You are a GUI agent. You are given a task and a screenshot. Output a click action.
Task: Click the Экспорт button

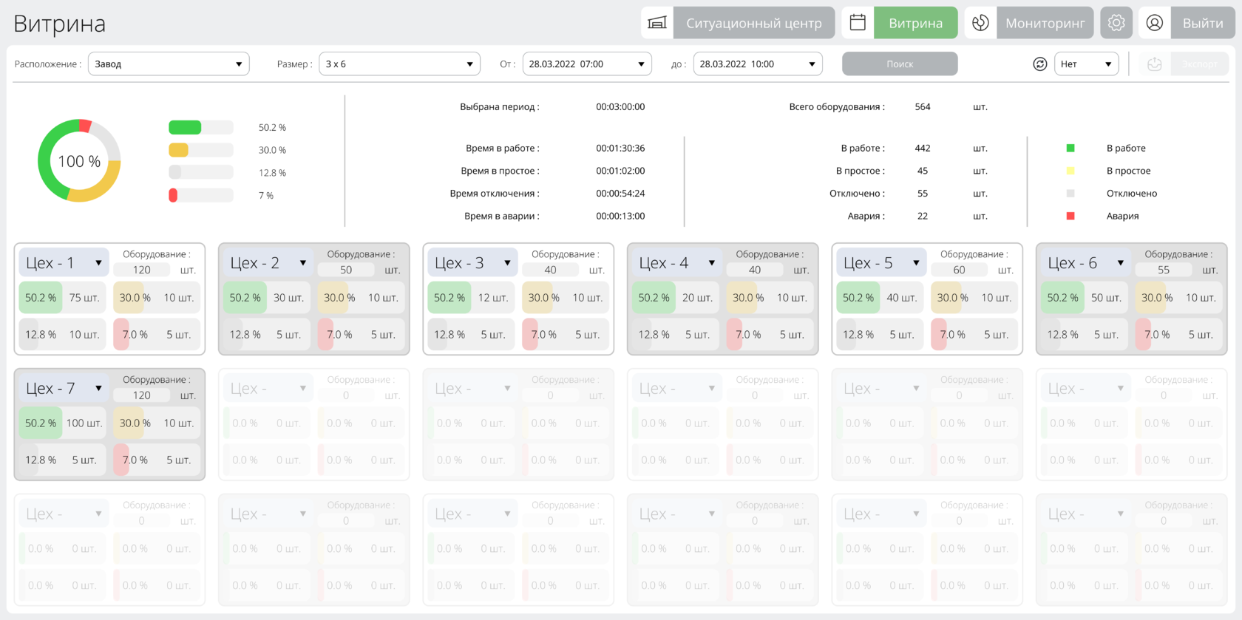1200,64
